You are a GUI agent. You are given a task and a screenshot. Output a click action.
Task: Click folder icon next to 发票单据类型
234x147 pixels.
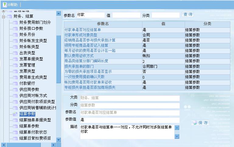pos(15,59)
